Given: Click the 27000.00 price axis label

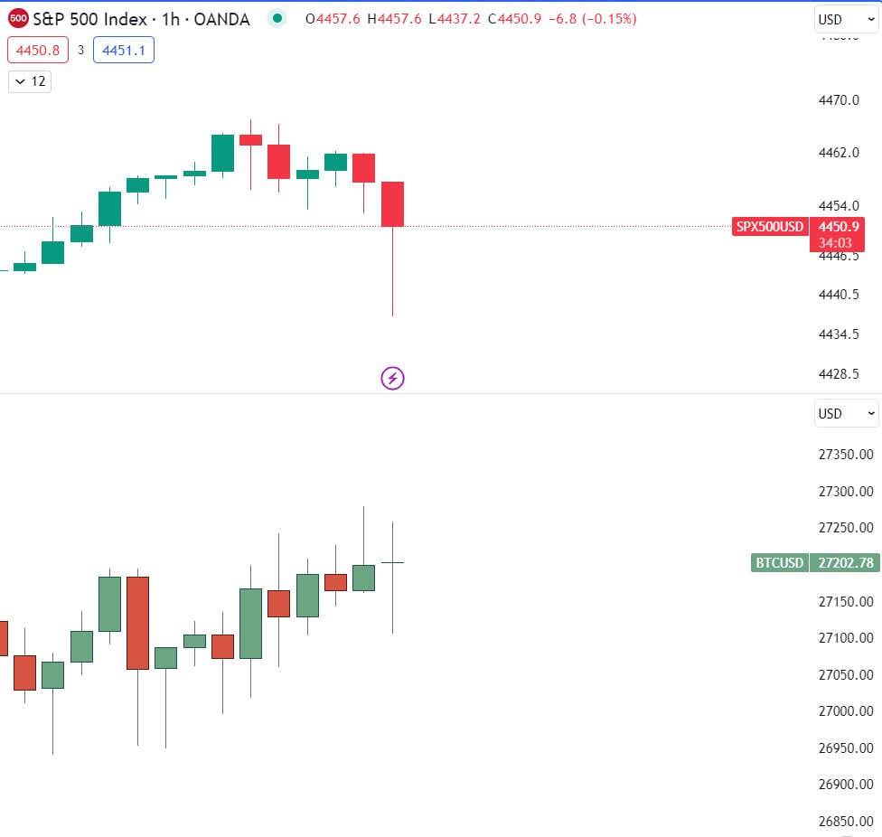Looking at the screenshot, I should (x=846, y=711).
